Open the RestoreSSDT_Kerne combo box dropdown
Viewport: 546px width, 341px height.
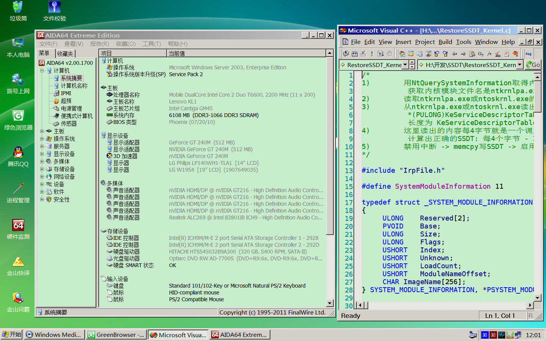click(405, 65)
